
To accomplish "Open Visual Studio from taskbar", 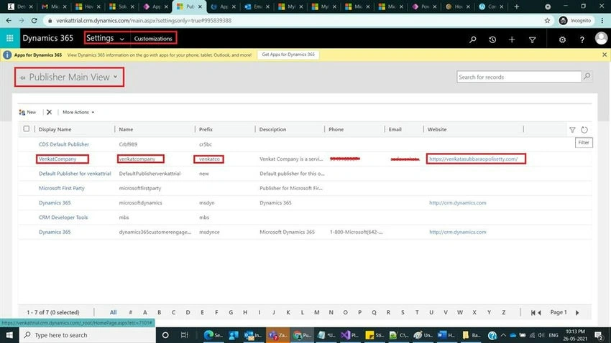I will point(349,335).
